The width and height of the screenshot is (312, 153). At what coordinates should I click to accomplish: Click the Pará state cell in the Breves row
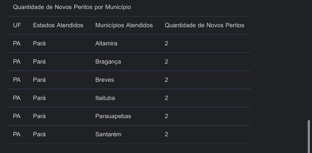tap(39, 80)
